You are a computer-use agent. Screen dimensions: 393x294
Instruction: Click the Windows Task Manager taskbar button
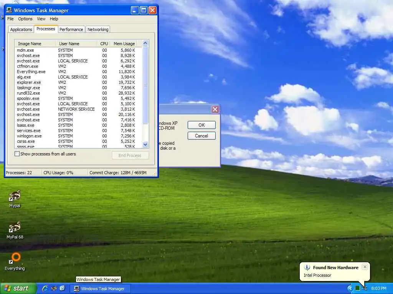point(101,289)
